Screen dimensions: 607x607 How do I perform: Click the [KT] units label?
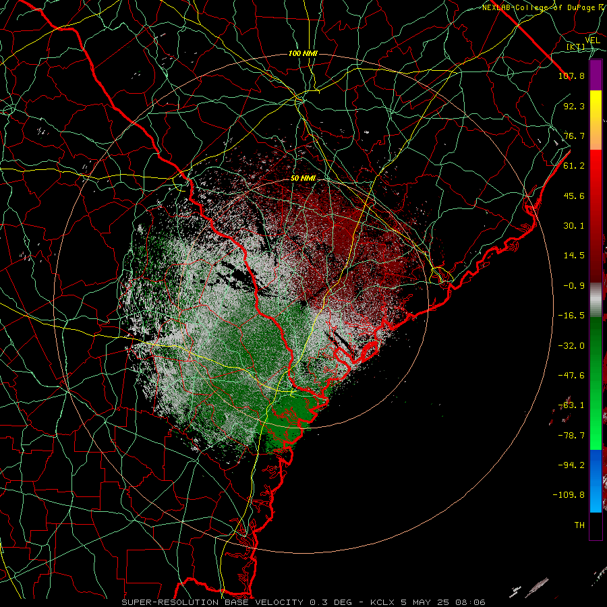tap(576, 47)
